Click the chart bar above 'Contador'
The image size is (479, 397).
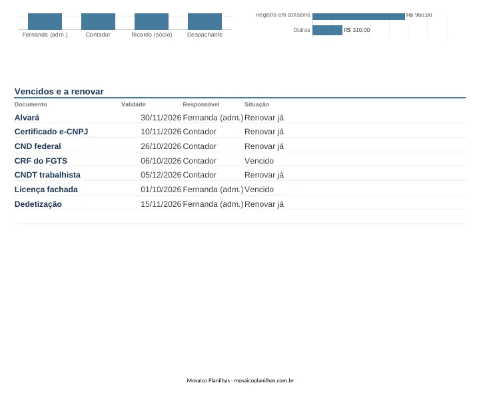98,21
